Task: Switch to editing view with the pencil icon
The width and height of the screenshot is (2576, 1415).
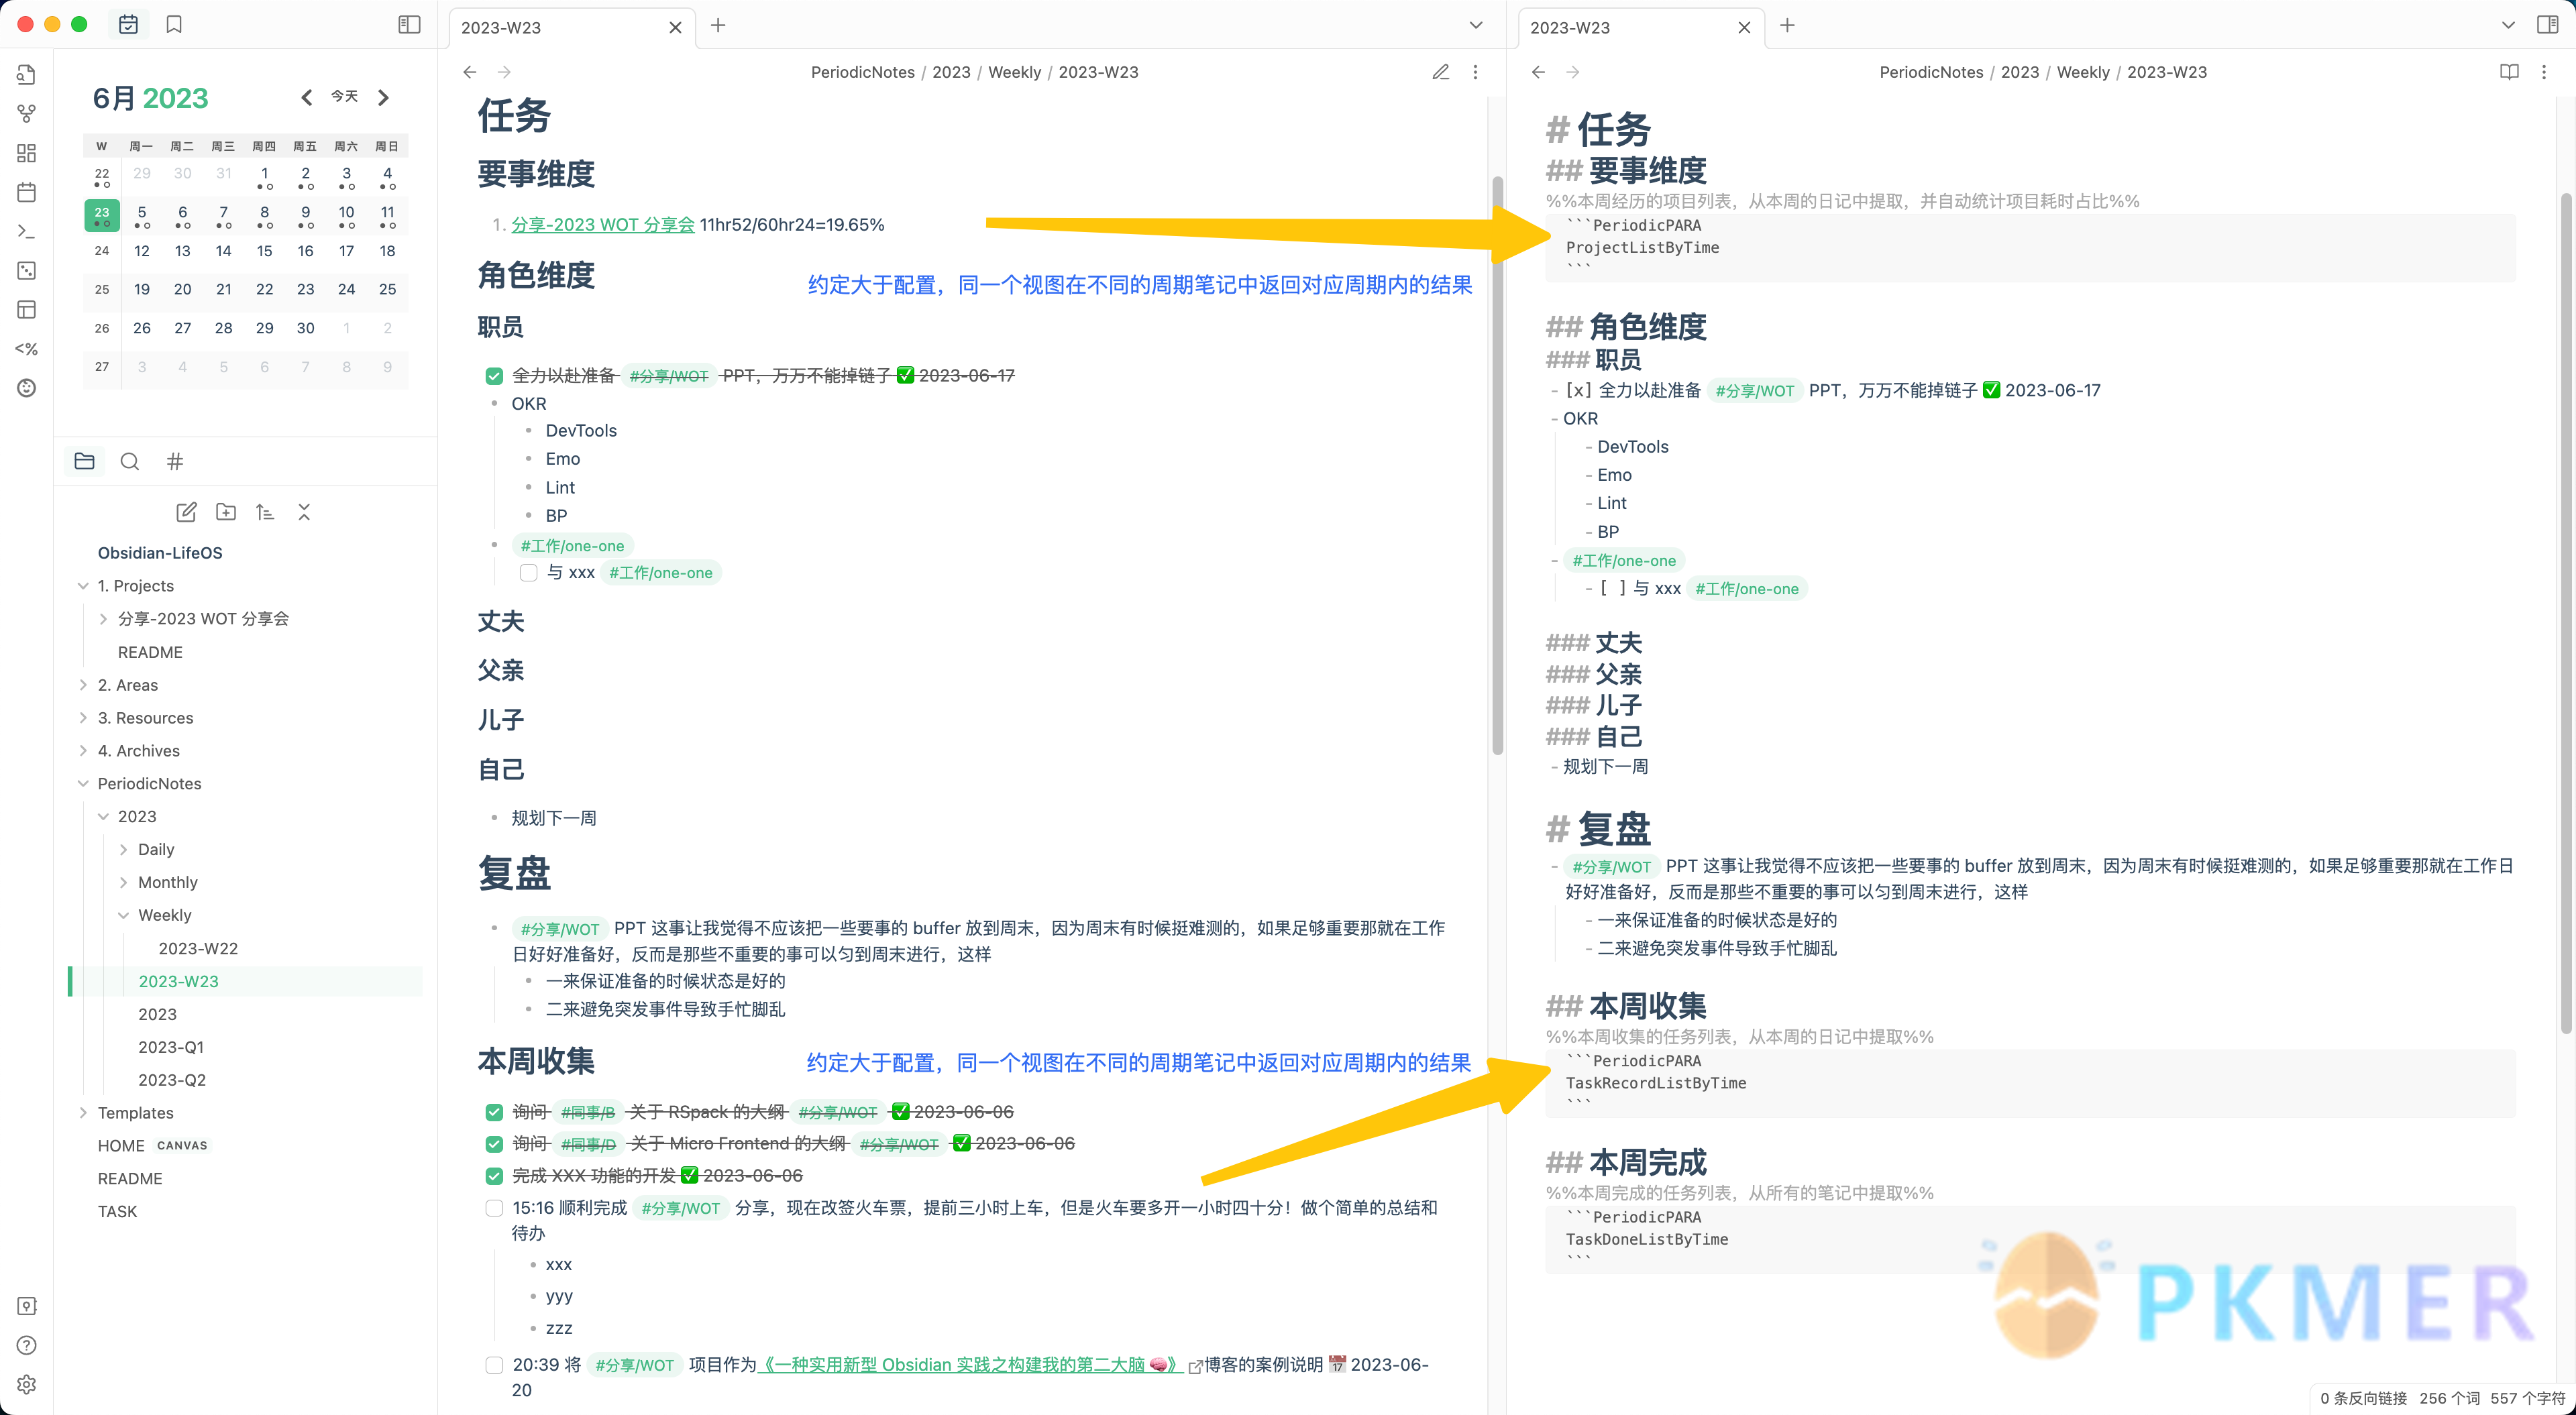Action: coord(1440,72)
